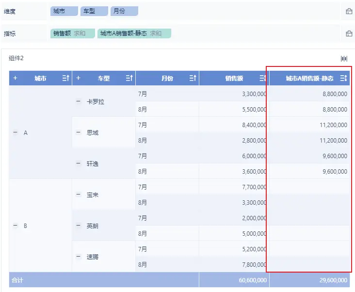Open the 销售额 求和 metric pill
This screenshot has height=292, width=355.
click(73, 33)
